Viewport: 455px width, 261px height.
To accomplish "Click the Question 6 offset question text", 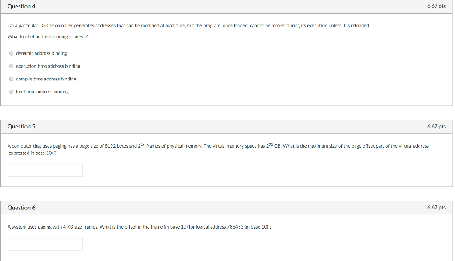I will 139,226.
